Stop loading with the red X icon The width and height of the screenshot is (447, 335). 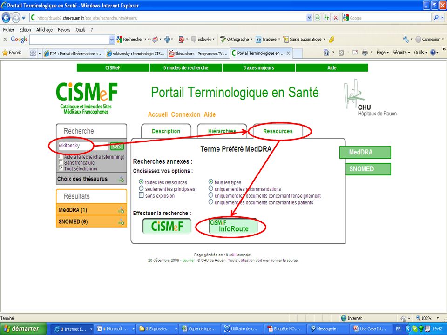point(336,18)
